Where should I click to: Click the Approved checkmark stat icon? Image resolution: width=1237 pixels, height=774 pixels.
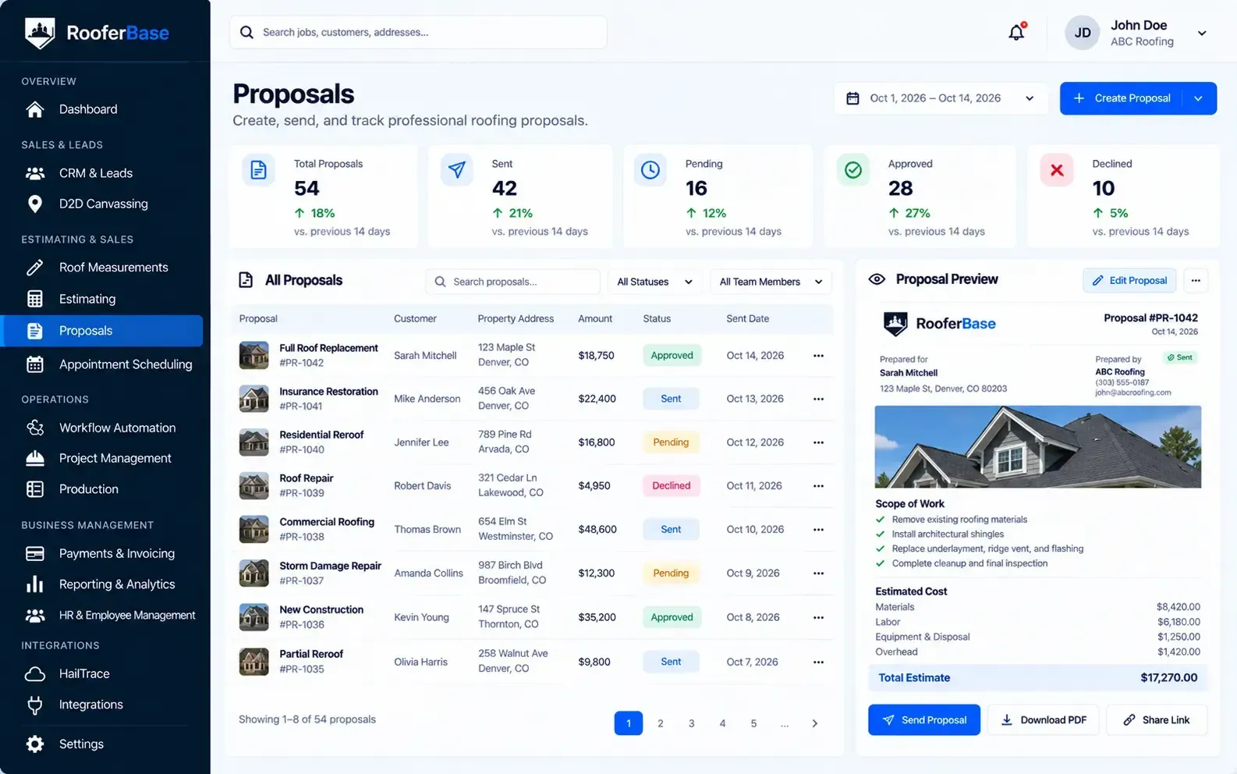(x=853, y=170)
